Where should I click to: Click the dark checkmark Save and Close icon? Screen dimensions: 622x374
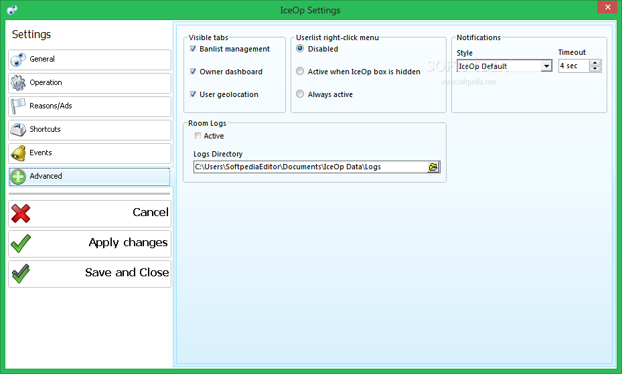pos(21,274)
